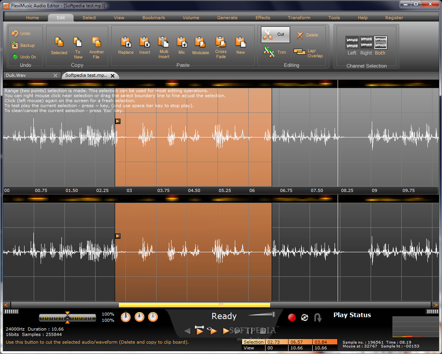442x354 pixels.
Task: Choose Paste Modulate icon
Action: coord(200,42)
